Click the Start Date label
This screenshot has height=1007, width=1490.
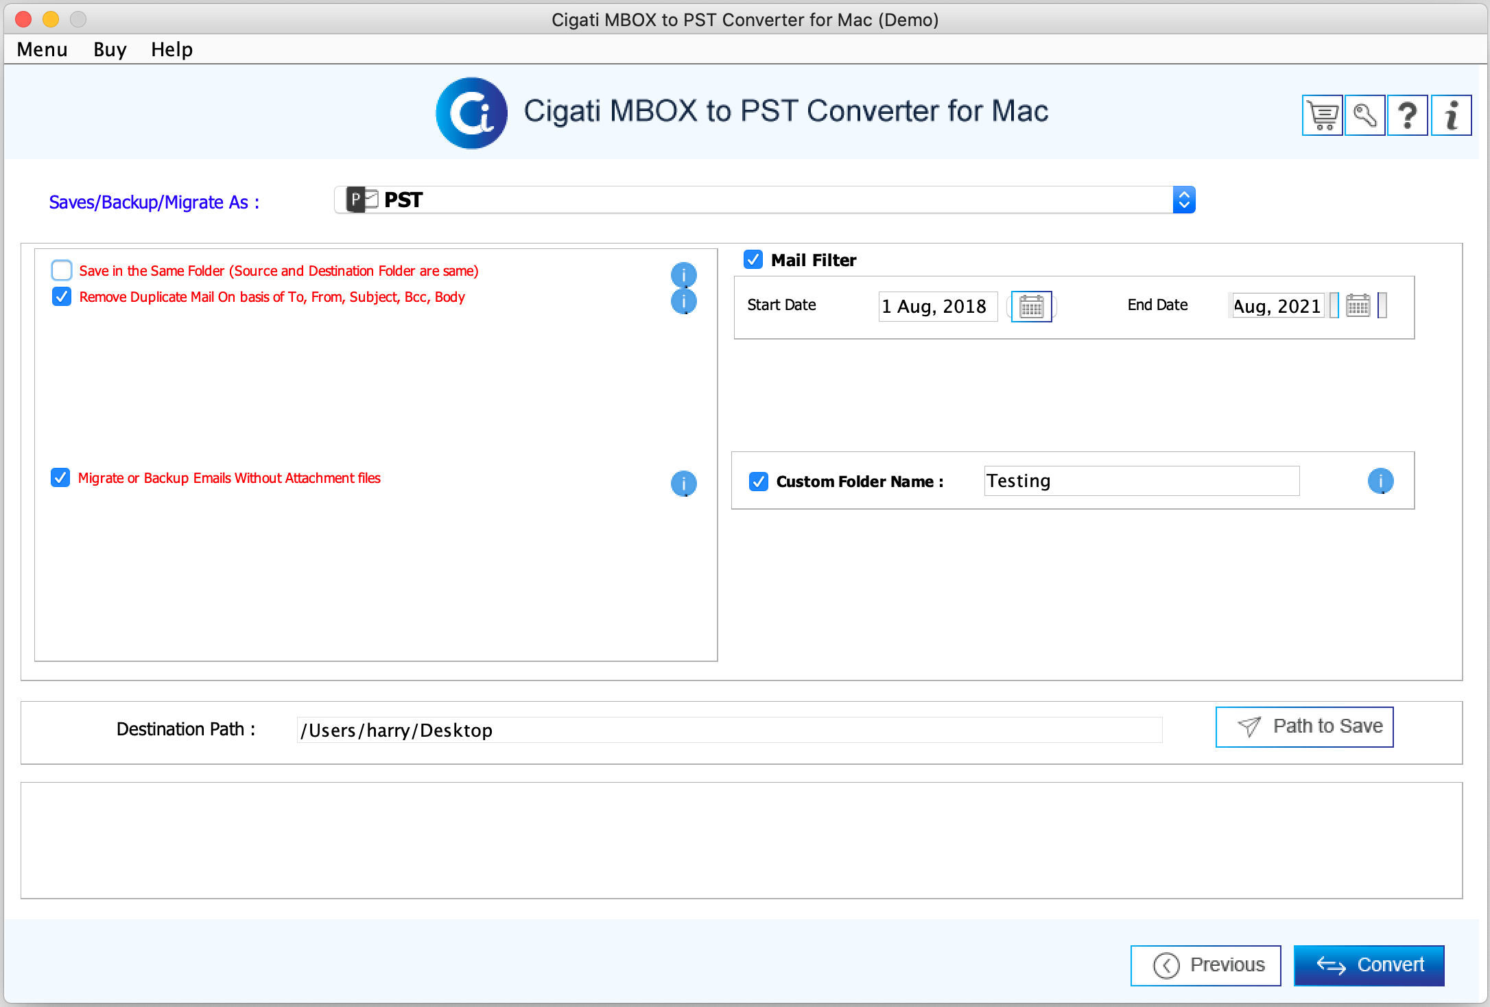(781, 305)
